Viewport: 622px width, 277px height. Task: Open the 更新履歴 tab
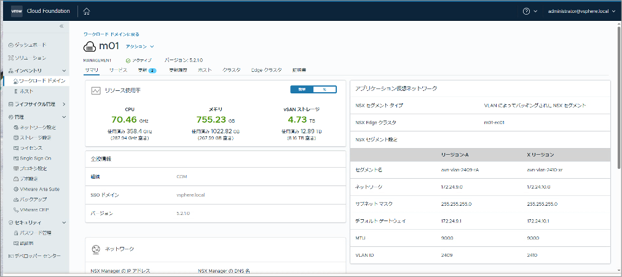pyautogui.click(x=178, y=70)
